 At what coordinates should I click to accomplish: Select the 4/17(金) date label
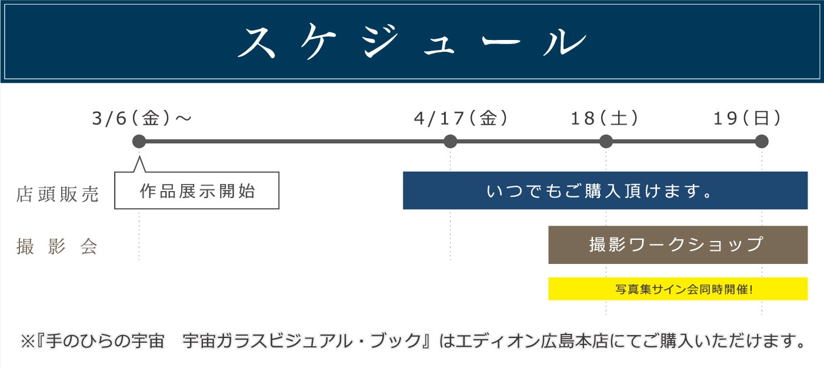(461, 119)
